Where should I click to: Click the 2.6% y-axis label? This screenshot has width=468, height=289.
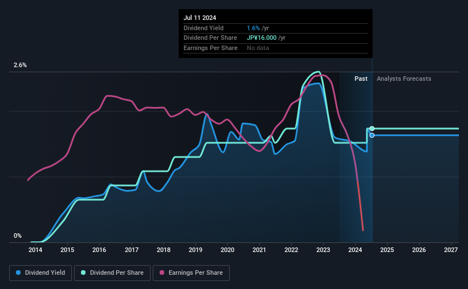point(20,65)
